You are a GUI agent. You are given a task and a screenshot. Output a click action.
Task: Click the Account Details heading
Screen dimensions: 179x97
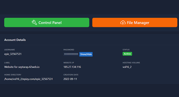click(x=15, y=40)
